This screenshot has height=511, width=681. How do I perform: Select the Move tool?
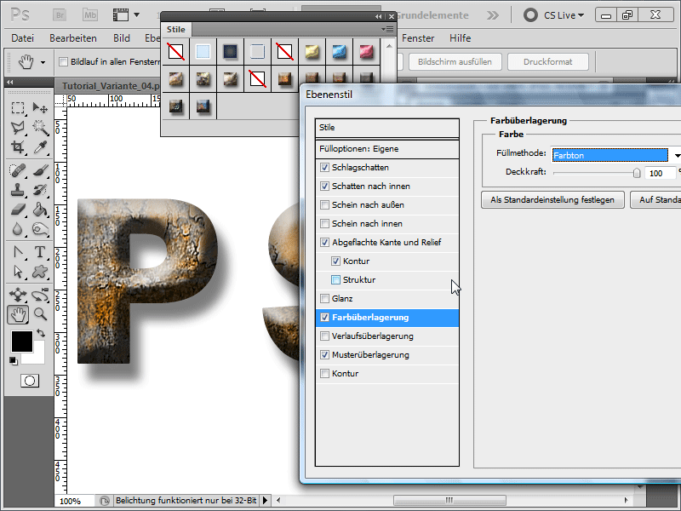click(40, 107)
